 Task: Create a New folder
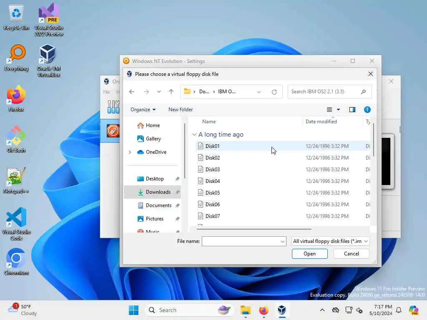(181, 110)
